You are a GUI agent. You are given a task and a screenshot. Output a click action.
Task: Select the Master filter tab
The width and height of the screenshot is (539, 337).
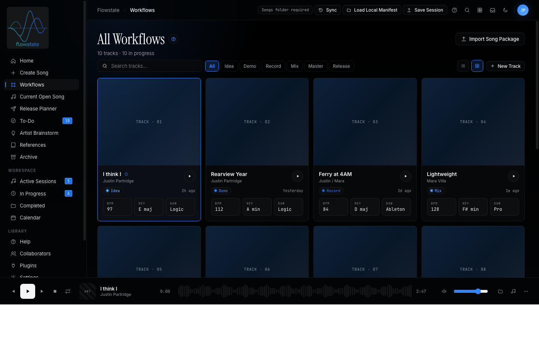click(x=316, y=66)
